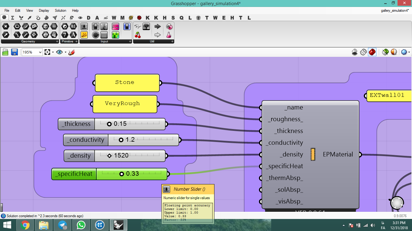Open the Display menu

[x=44, y=11]
